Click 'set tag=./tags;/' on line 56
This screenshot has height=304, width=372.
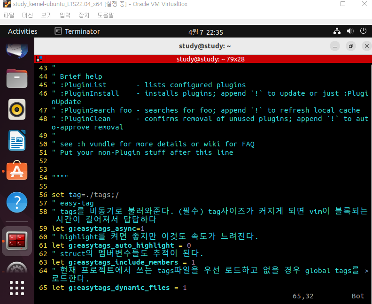point(85,195)
